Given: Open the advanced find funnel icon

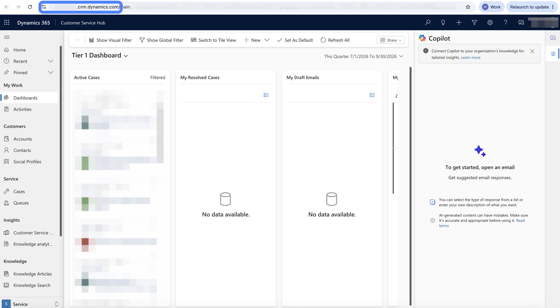Looking at the screenshot, I should tap(474, 22).
